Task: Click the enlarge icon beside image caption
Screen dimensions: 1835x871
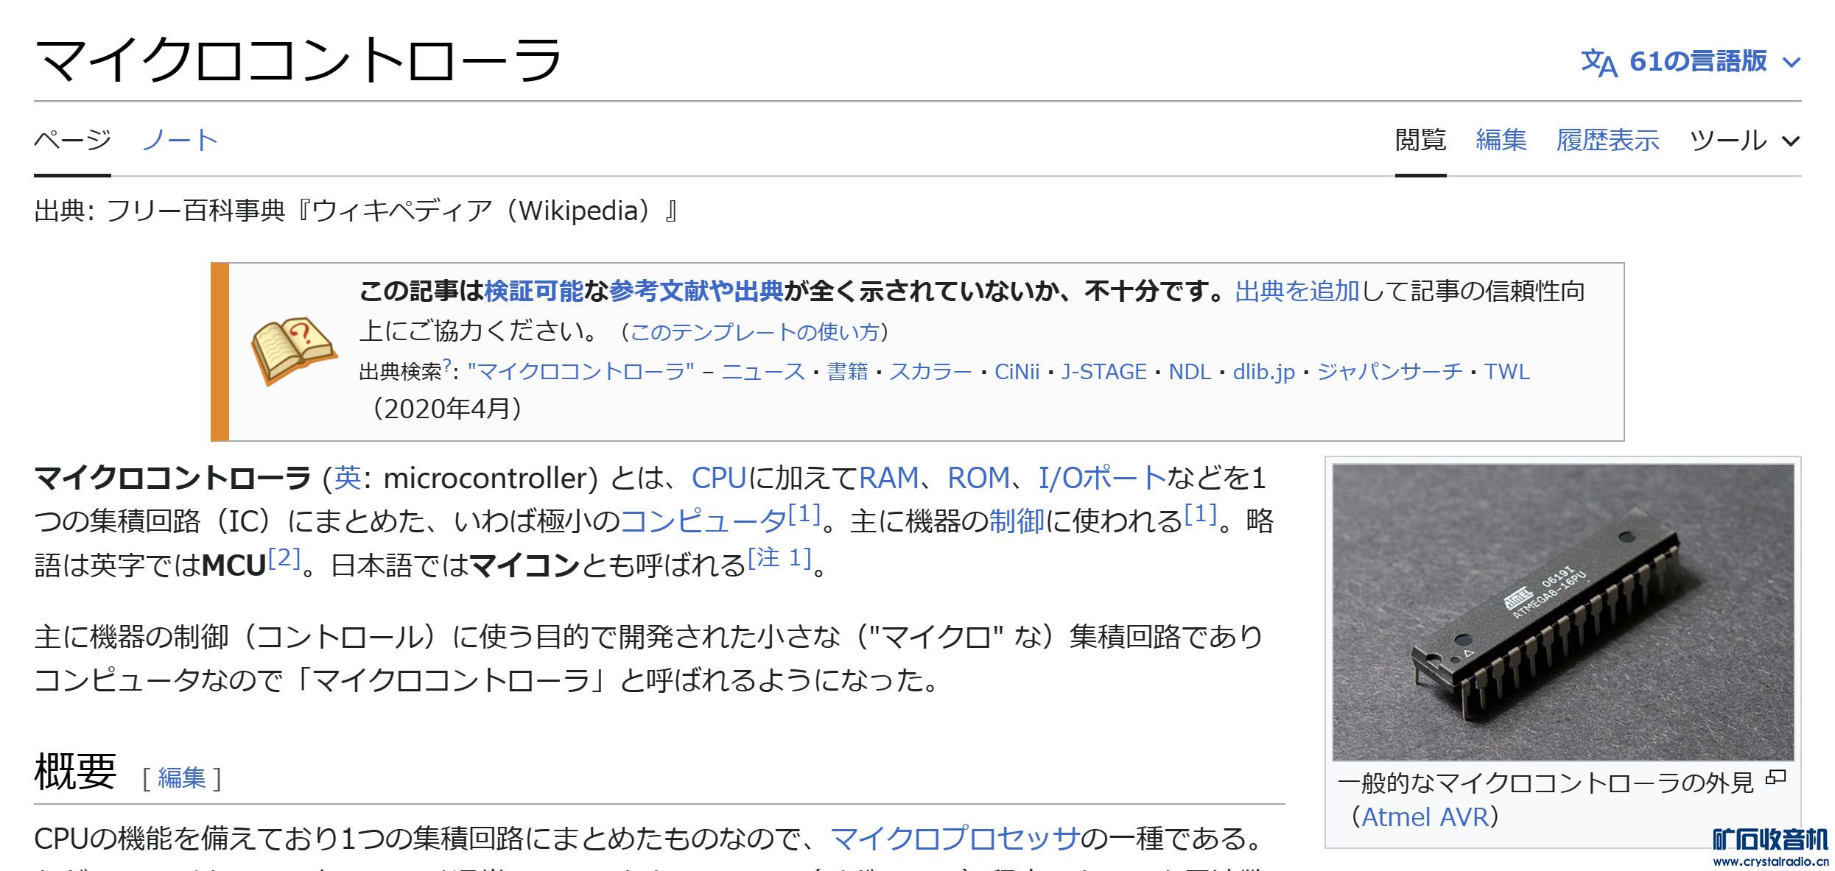Action: (x=1776, y=777)
